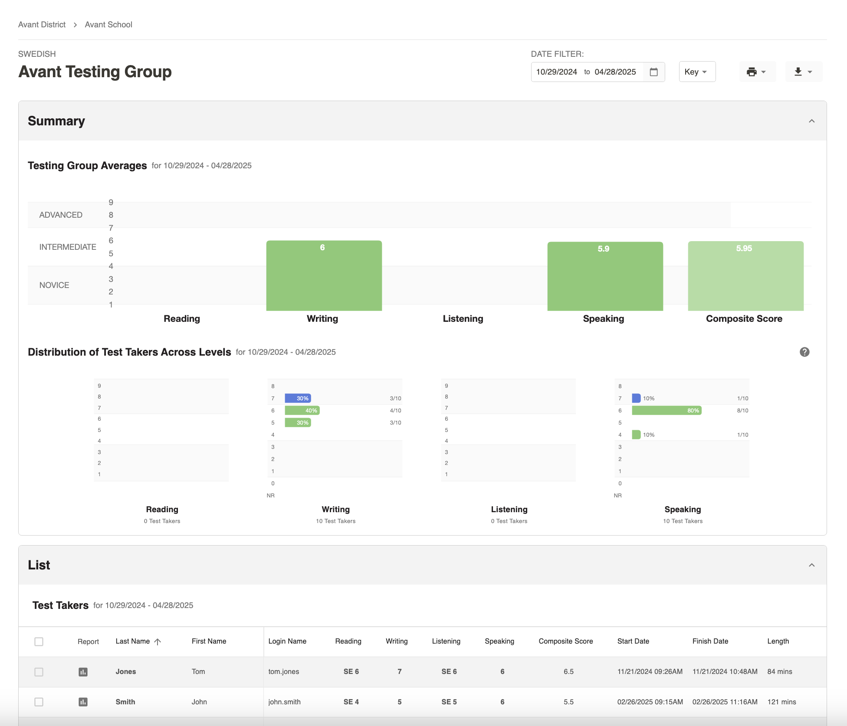
Task: Sort table by Listening column header
Action: [x=446, y=641]
